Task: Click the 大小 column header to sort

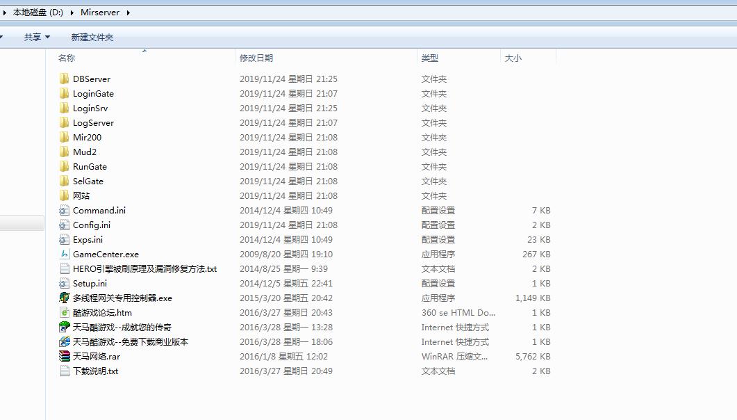Action: pyautogui.click(x=514, y=58)
